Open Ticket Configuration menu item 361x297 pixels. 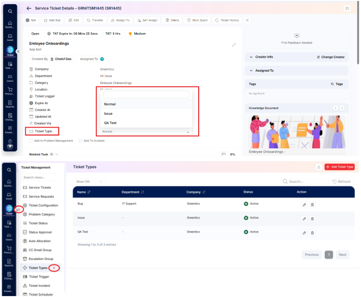pos(40,205)
